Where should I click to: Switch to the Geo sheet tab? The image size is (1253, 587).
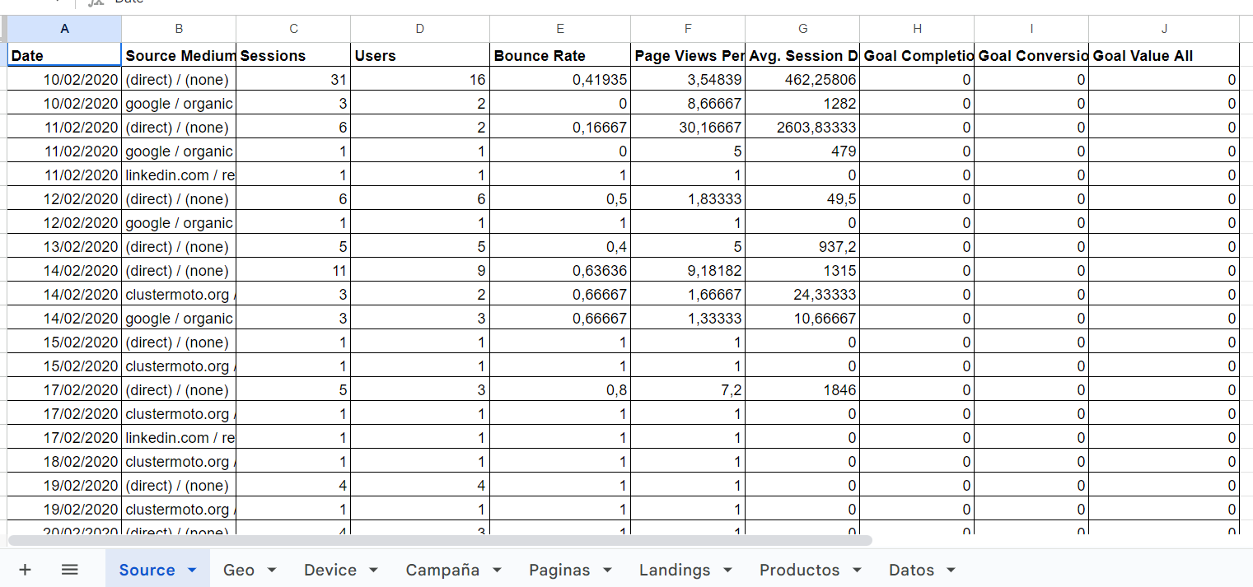pyautogui.click(x=239, y=570)
